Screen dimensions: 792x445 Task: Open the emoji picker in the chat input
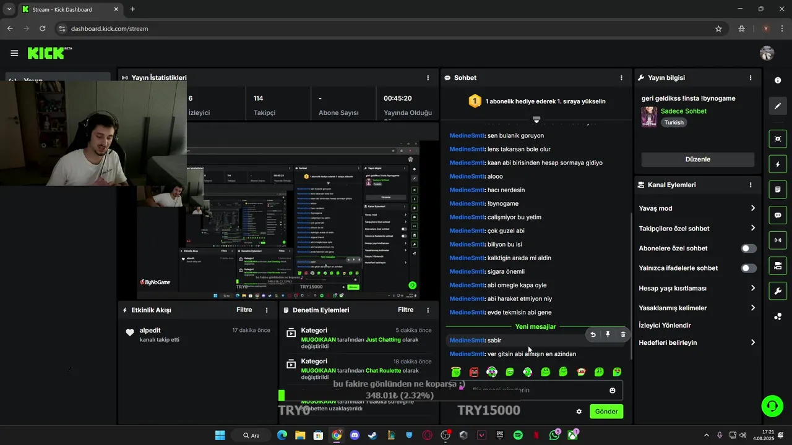613,391
